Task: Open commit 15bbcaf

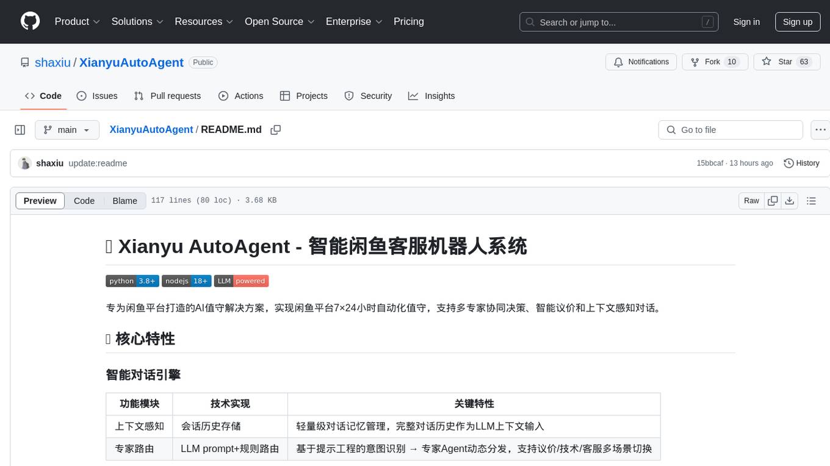Action: 710,163
